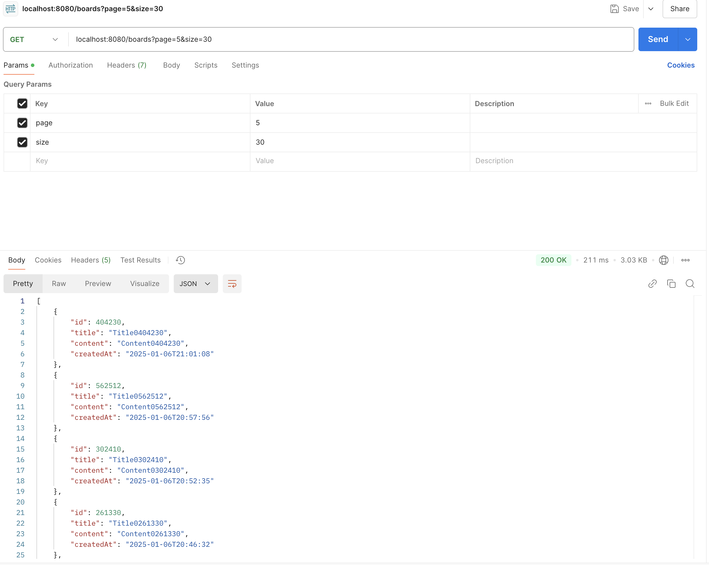Viewport: 709px width, 565px height.
Task: Switch to the Authorization tab
Action: point(71,65)
